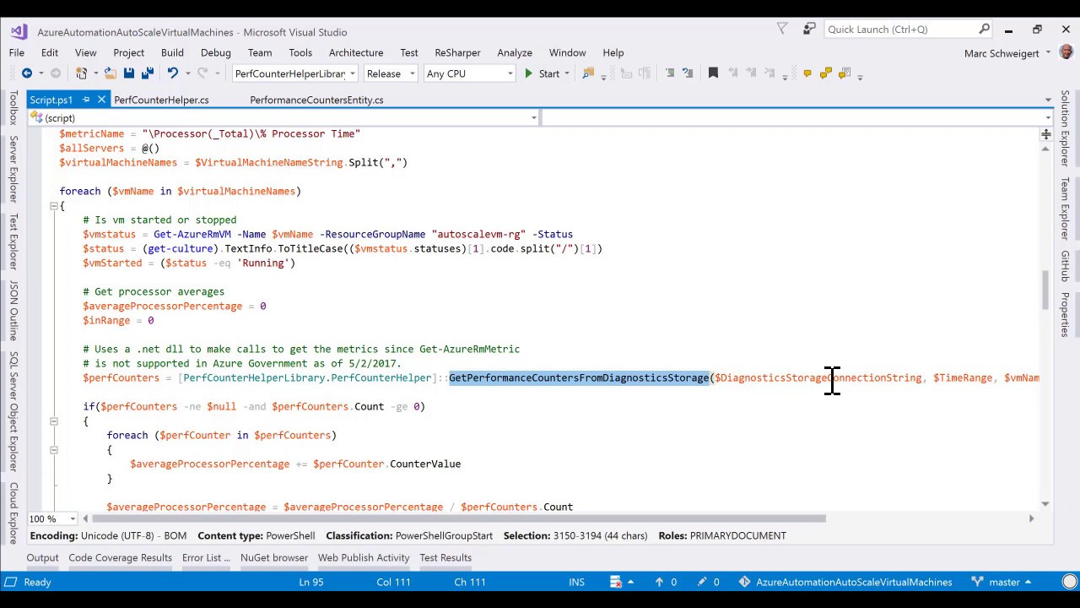The height and width of the screenshot is (608, 1080).
Task: Expand the Start button options arrow
Action: 566,73
